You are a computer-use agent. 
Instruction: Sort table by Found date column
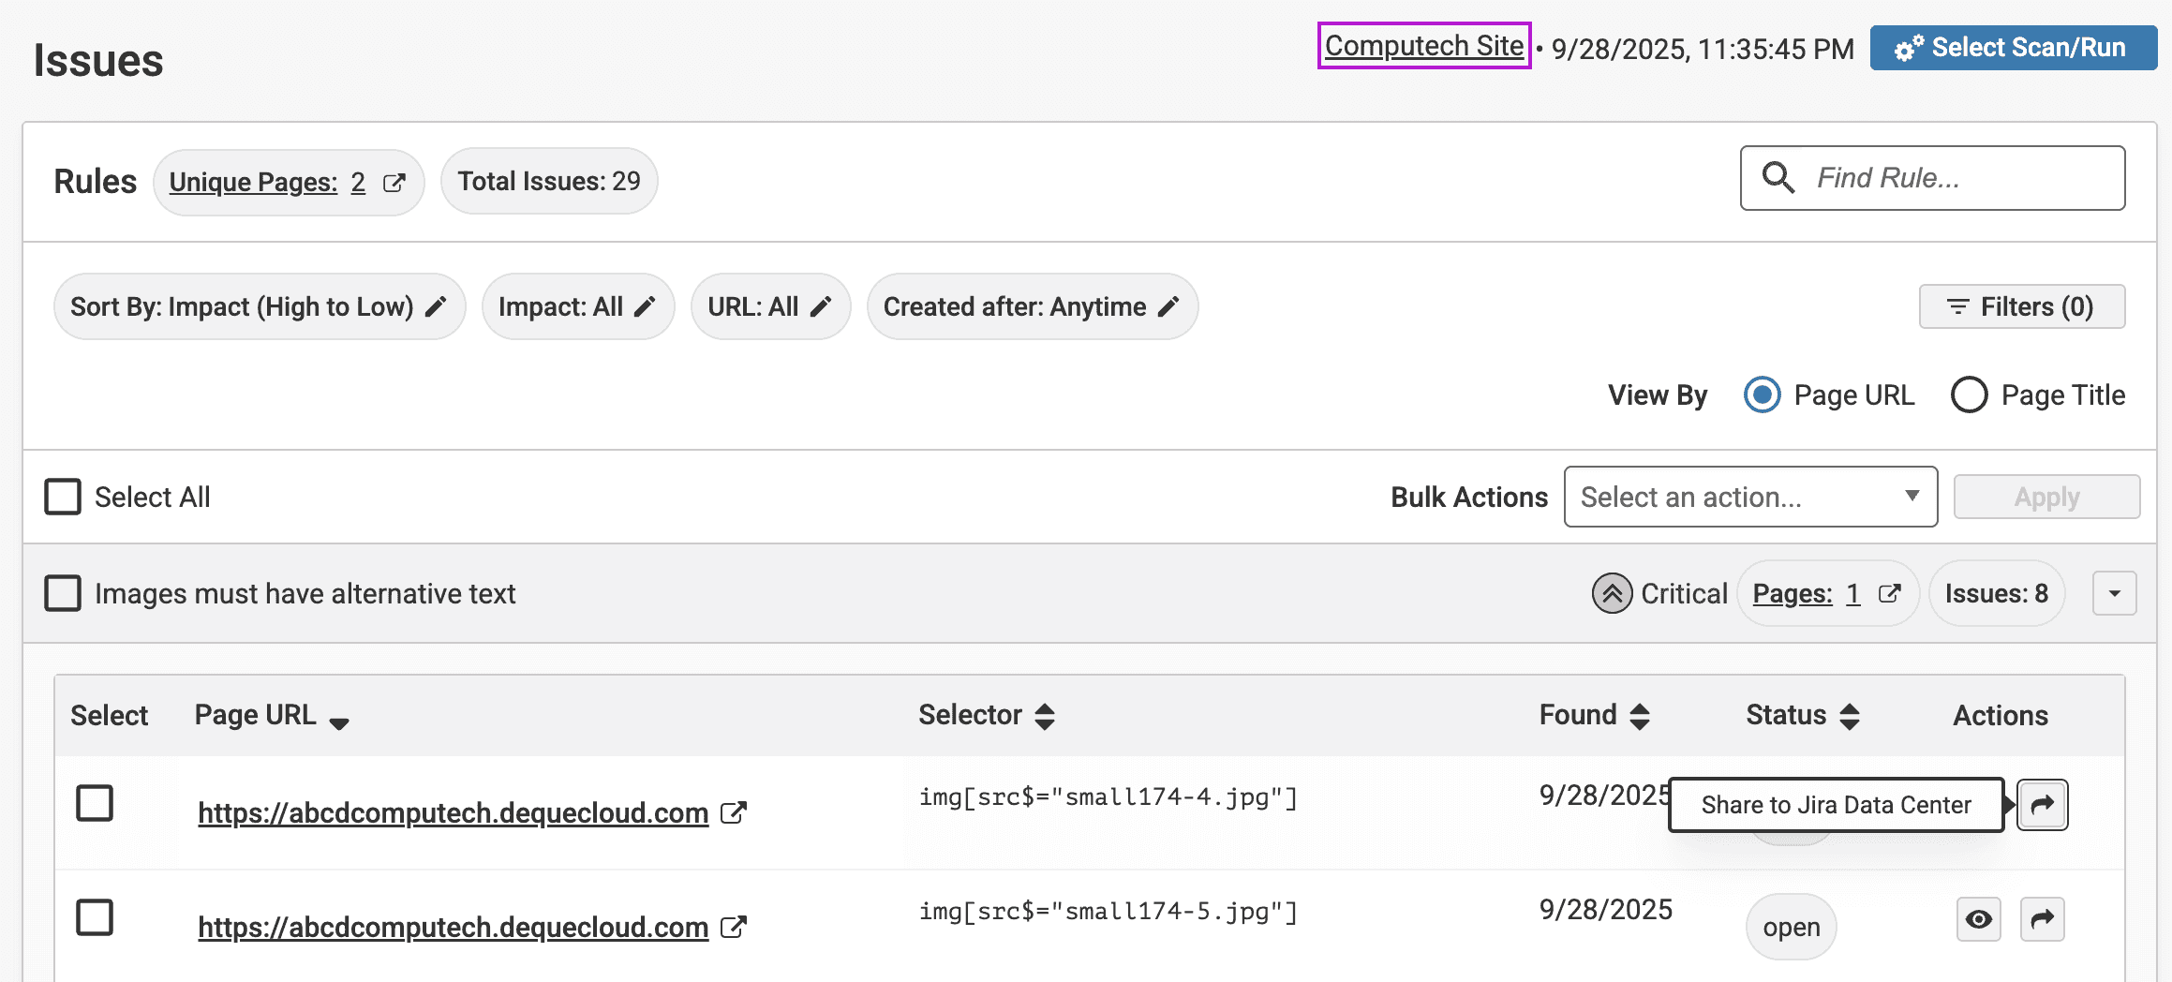(x=1639, y=717)
